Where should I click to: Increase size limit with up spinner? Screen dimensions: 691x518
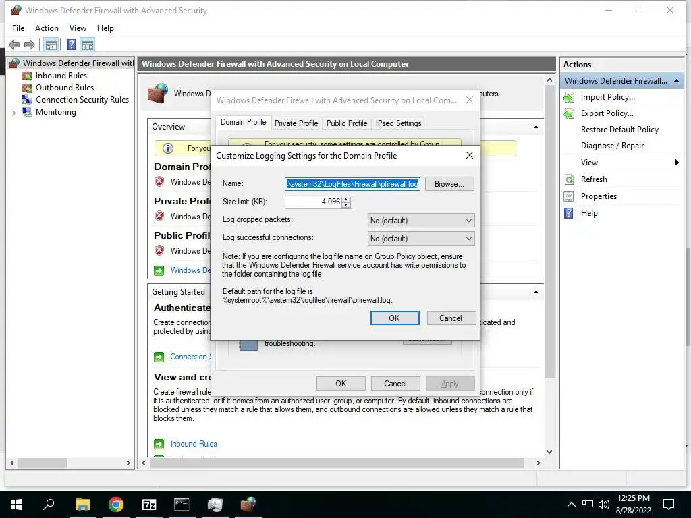[346, 199]
